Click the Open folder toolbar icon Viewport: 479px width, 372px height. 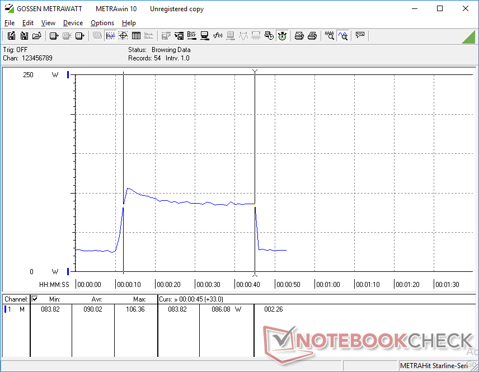point(37,36)
